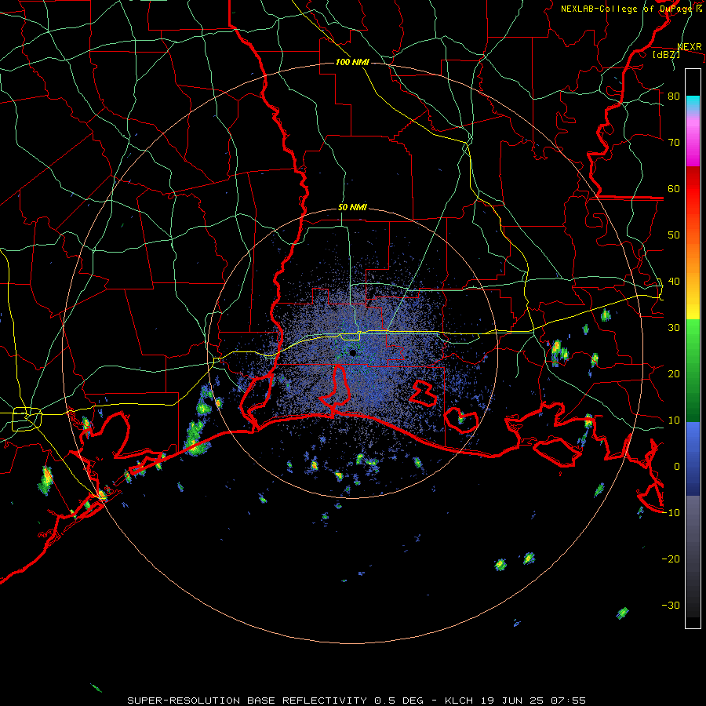Click the -20 value on the dBZ scale
Screen dimensions: 706x706
click(671, 559)
